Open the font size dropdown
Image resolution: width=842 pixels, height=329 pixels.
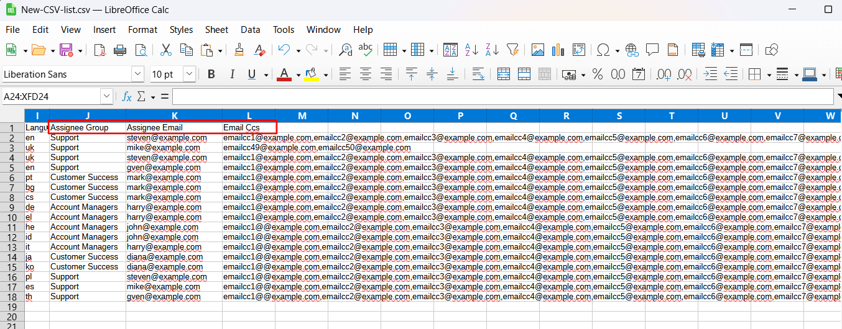tap(189, 74)
